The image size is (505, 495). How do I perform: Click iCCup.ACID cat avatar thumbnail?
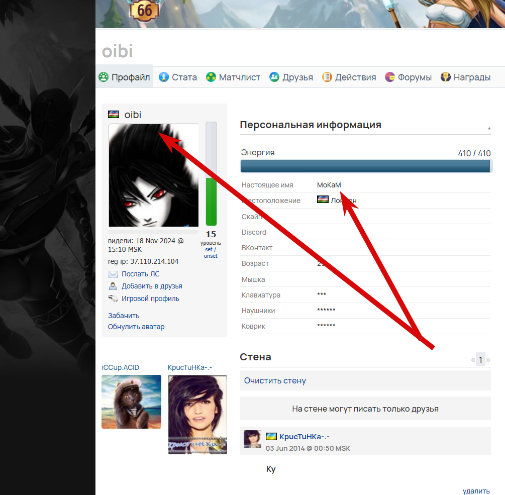click(132, 402)
